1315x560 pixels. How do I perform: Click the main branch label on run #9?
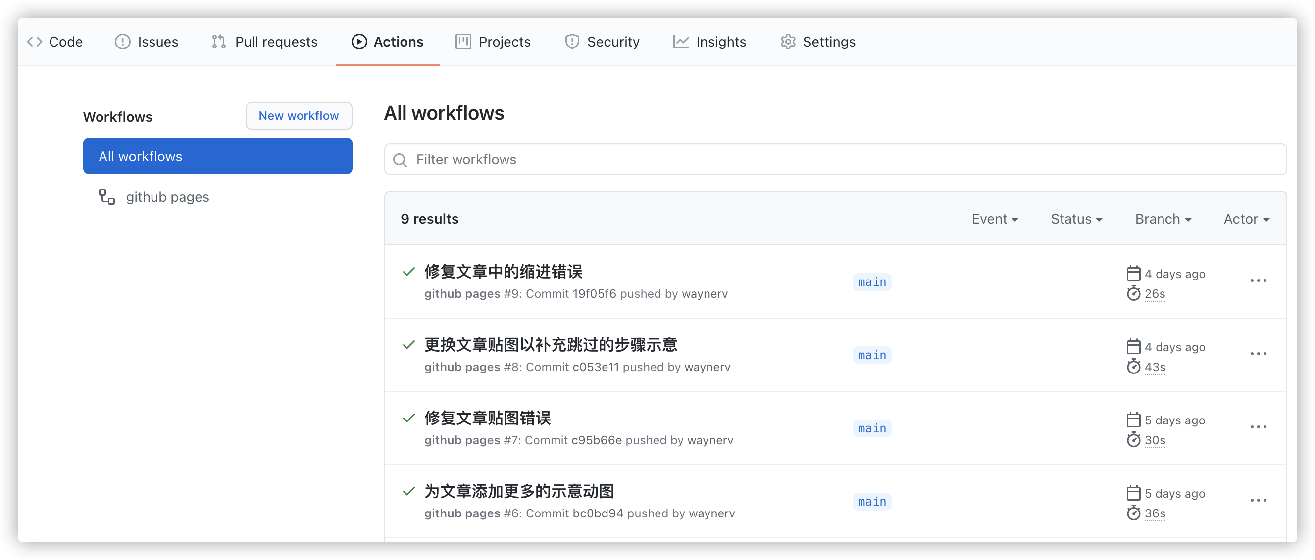click(871, 282)
